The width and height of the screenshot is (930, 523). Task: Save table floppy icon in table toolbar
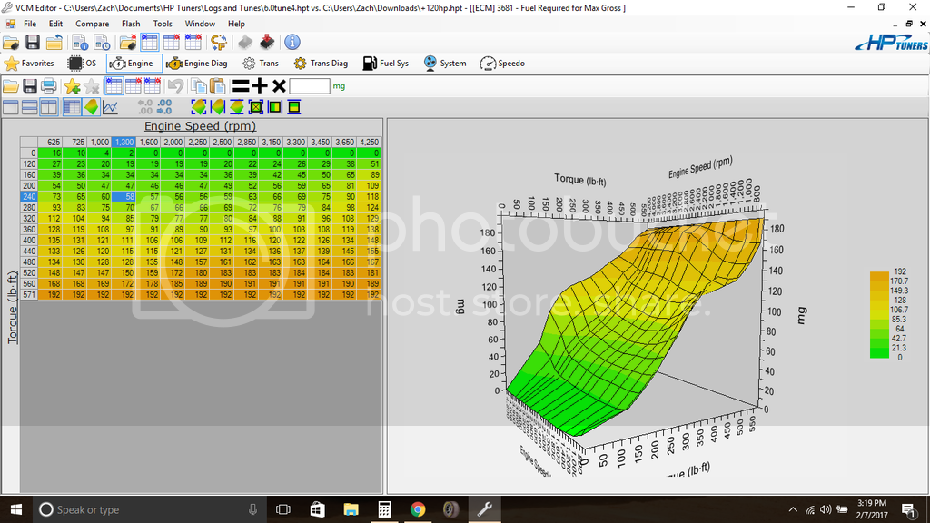click(30, 86)
